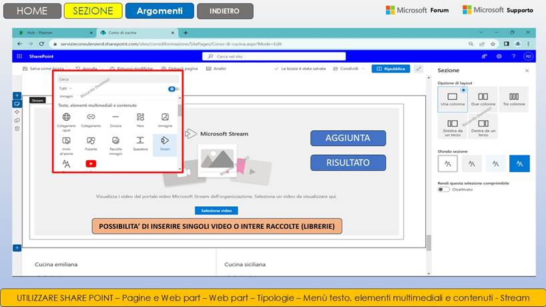
Task: Open the Microsoft Supporto link
Action: pos(497,10)
